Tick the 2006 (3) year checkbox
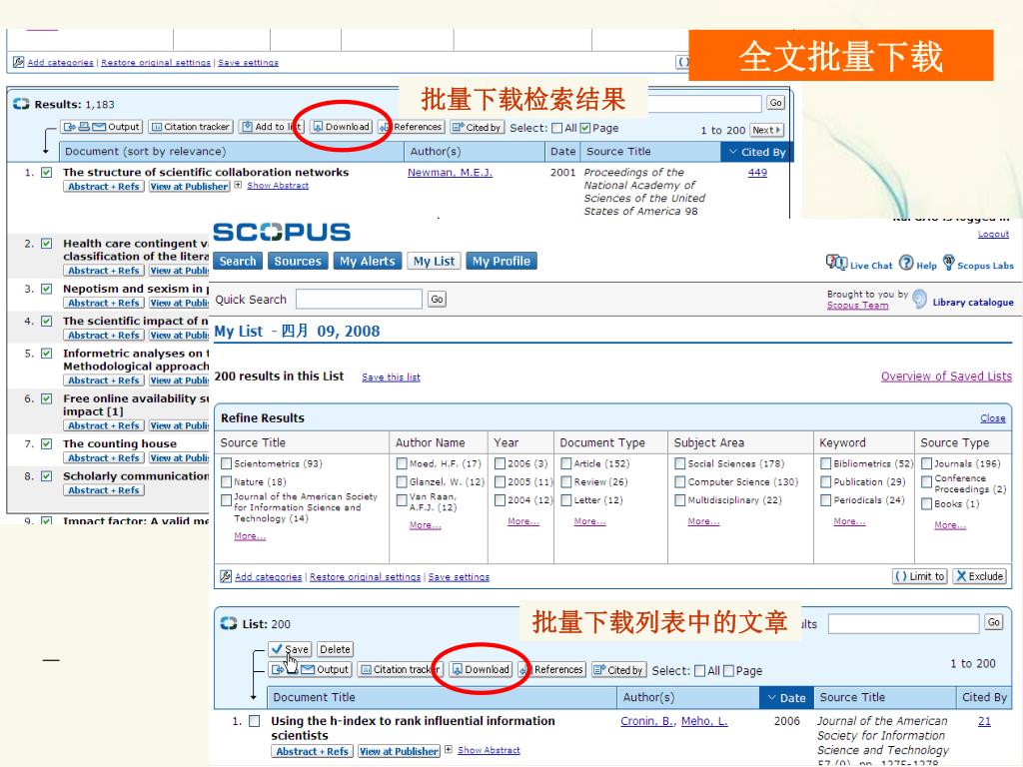 pyautogui.click(x=500, y=463)
